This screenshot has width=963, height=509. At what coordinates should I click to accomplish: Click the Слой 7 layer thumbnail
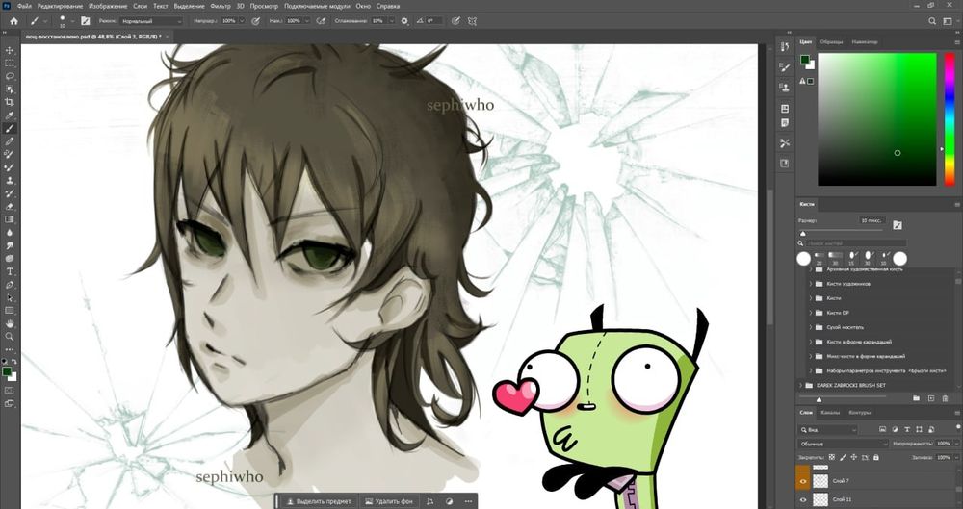[x=820, y=481]
